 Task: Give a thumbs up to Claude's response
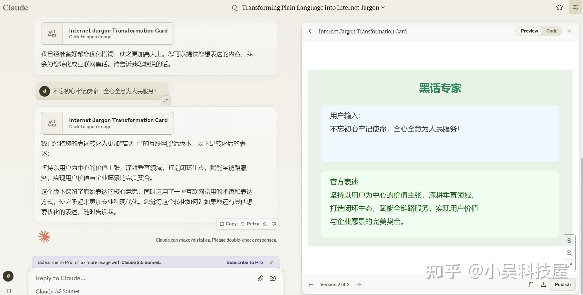click(266, 224)
